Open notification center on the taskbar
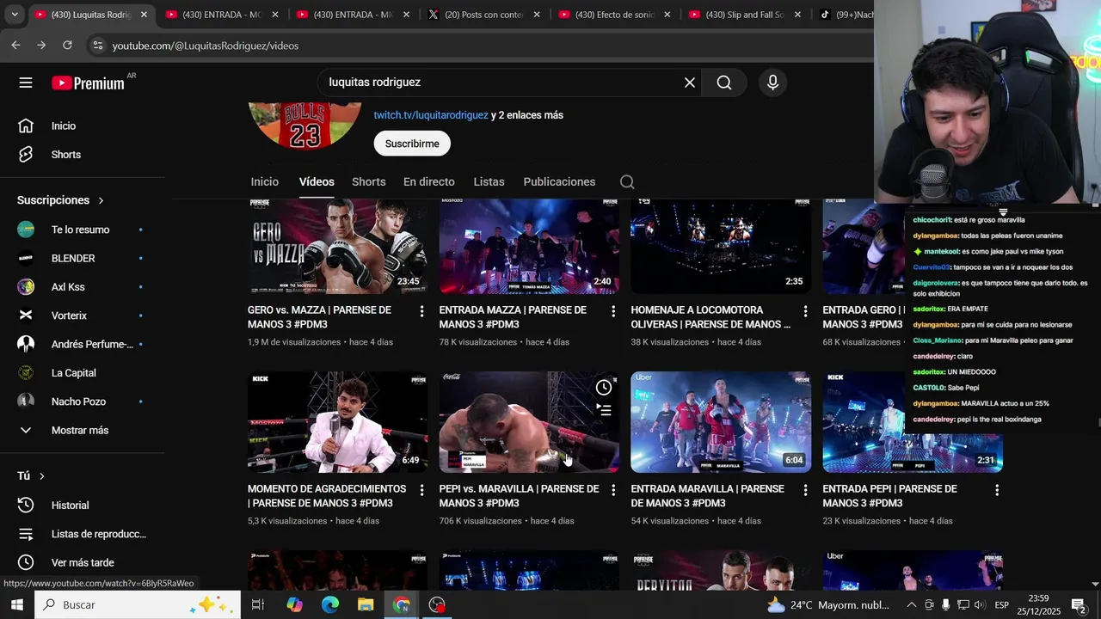Screen dimensions: 1101x619 [1079, 605]
